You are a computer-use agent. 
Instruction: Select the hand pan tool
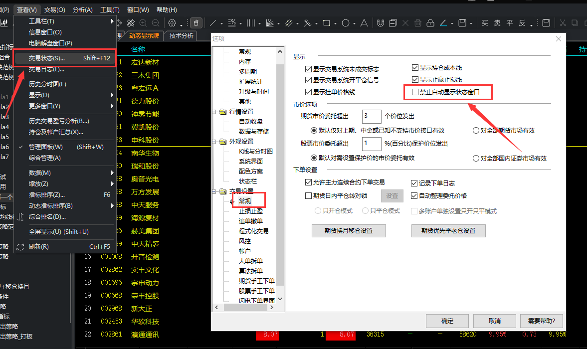click(196, 23)
